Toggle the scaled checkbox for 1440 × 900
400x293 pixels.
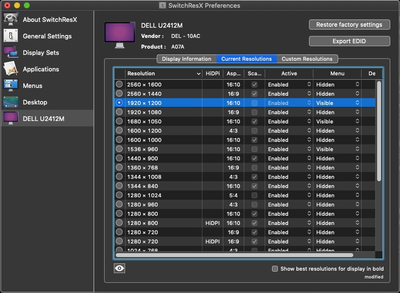click(x=255, y=158)
